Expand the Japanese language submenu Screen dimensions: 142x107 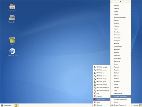coord(121,38)
